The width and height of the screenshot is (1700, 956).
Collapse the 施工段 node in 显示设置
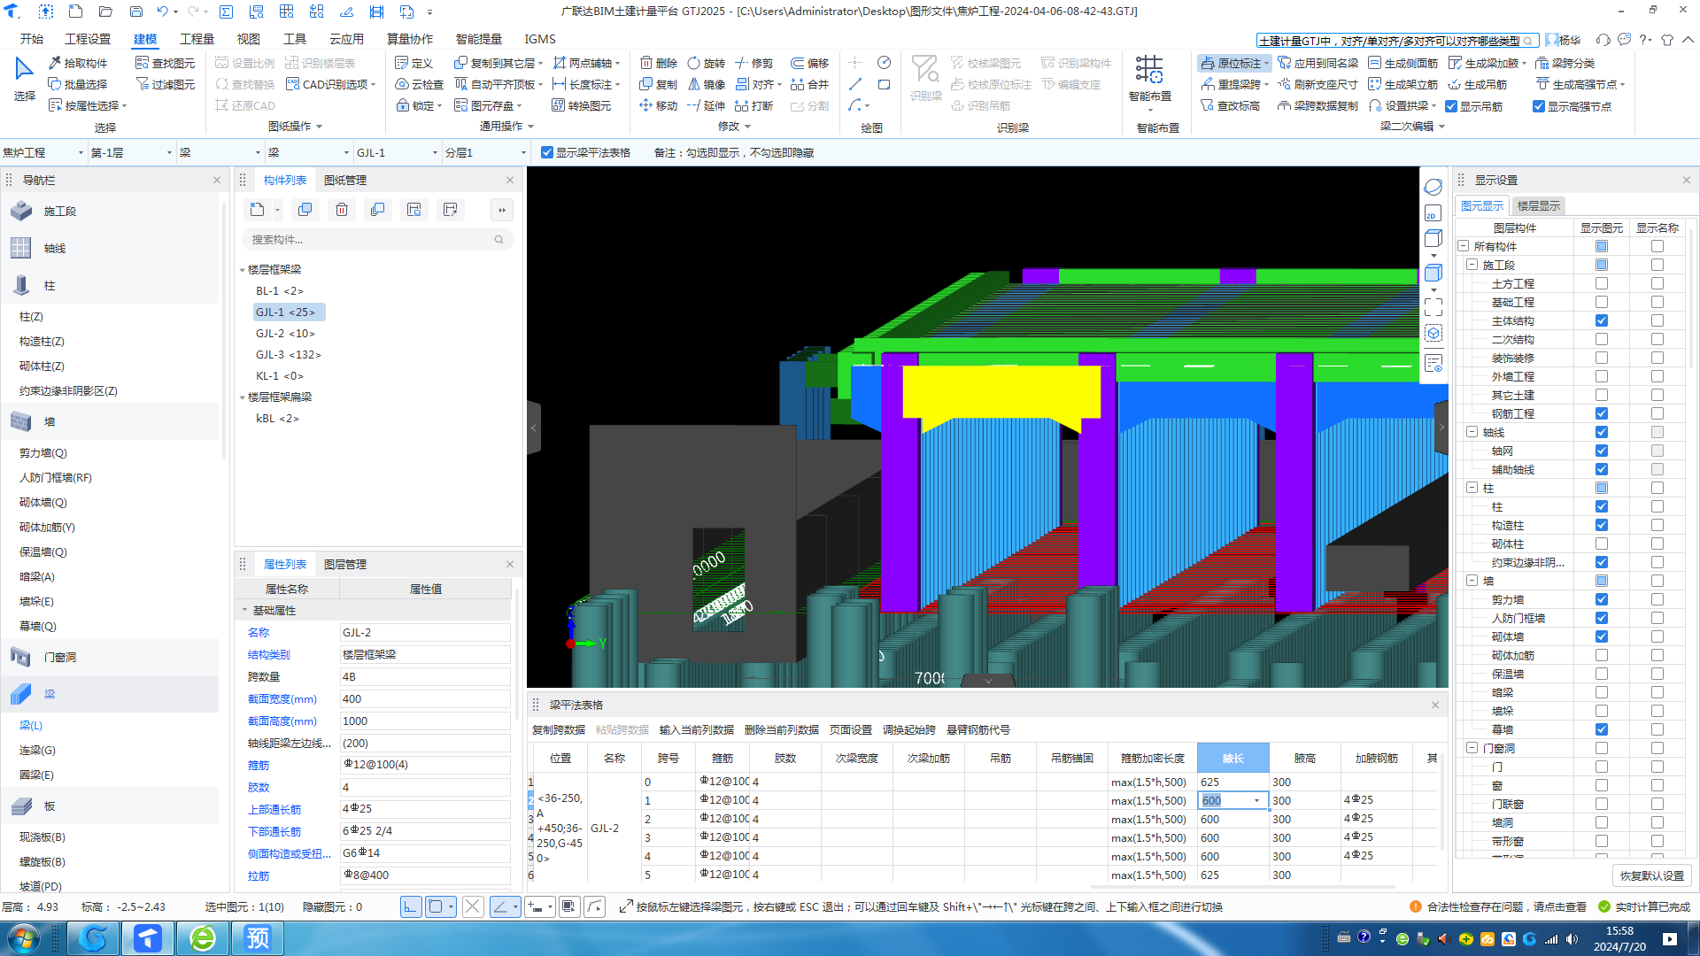coord(1472,265)
